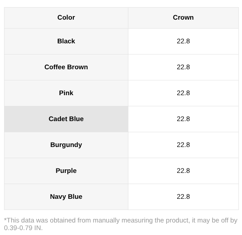Click the Coffee Brown crown value 22.8
Viewport: 242px width, 235px height.
(183, 67)
